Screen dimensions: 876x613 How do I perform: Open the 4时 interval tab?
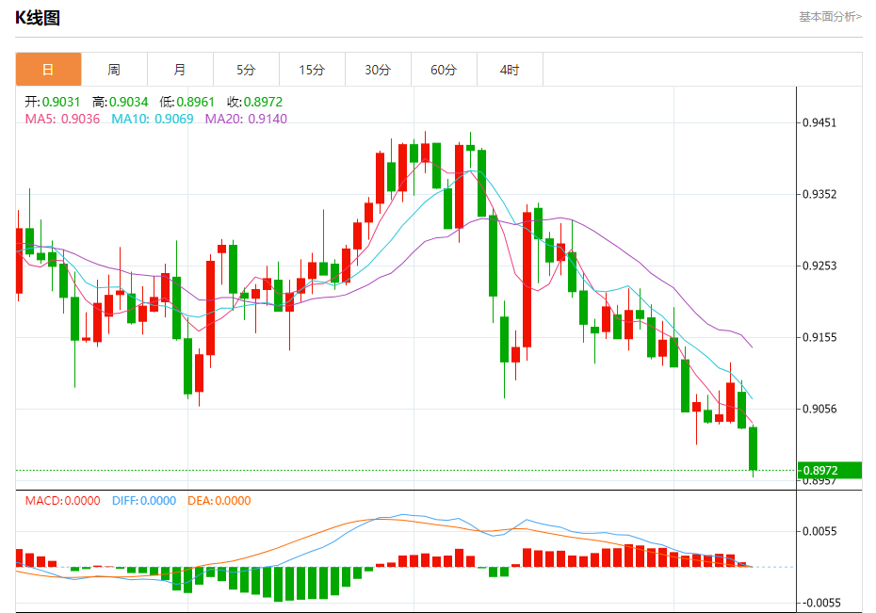pyautogui.click(x=511, y=70)
